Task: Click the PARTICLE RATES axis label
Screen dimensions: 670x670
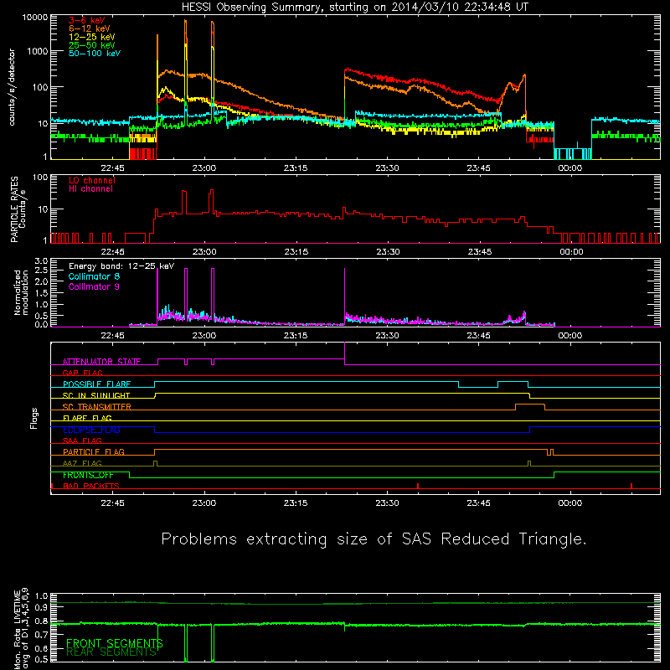Action: [x=18, y=209]
